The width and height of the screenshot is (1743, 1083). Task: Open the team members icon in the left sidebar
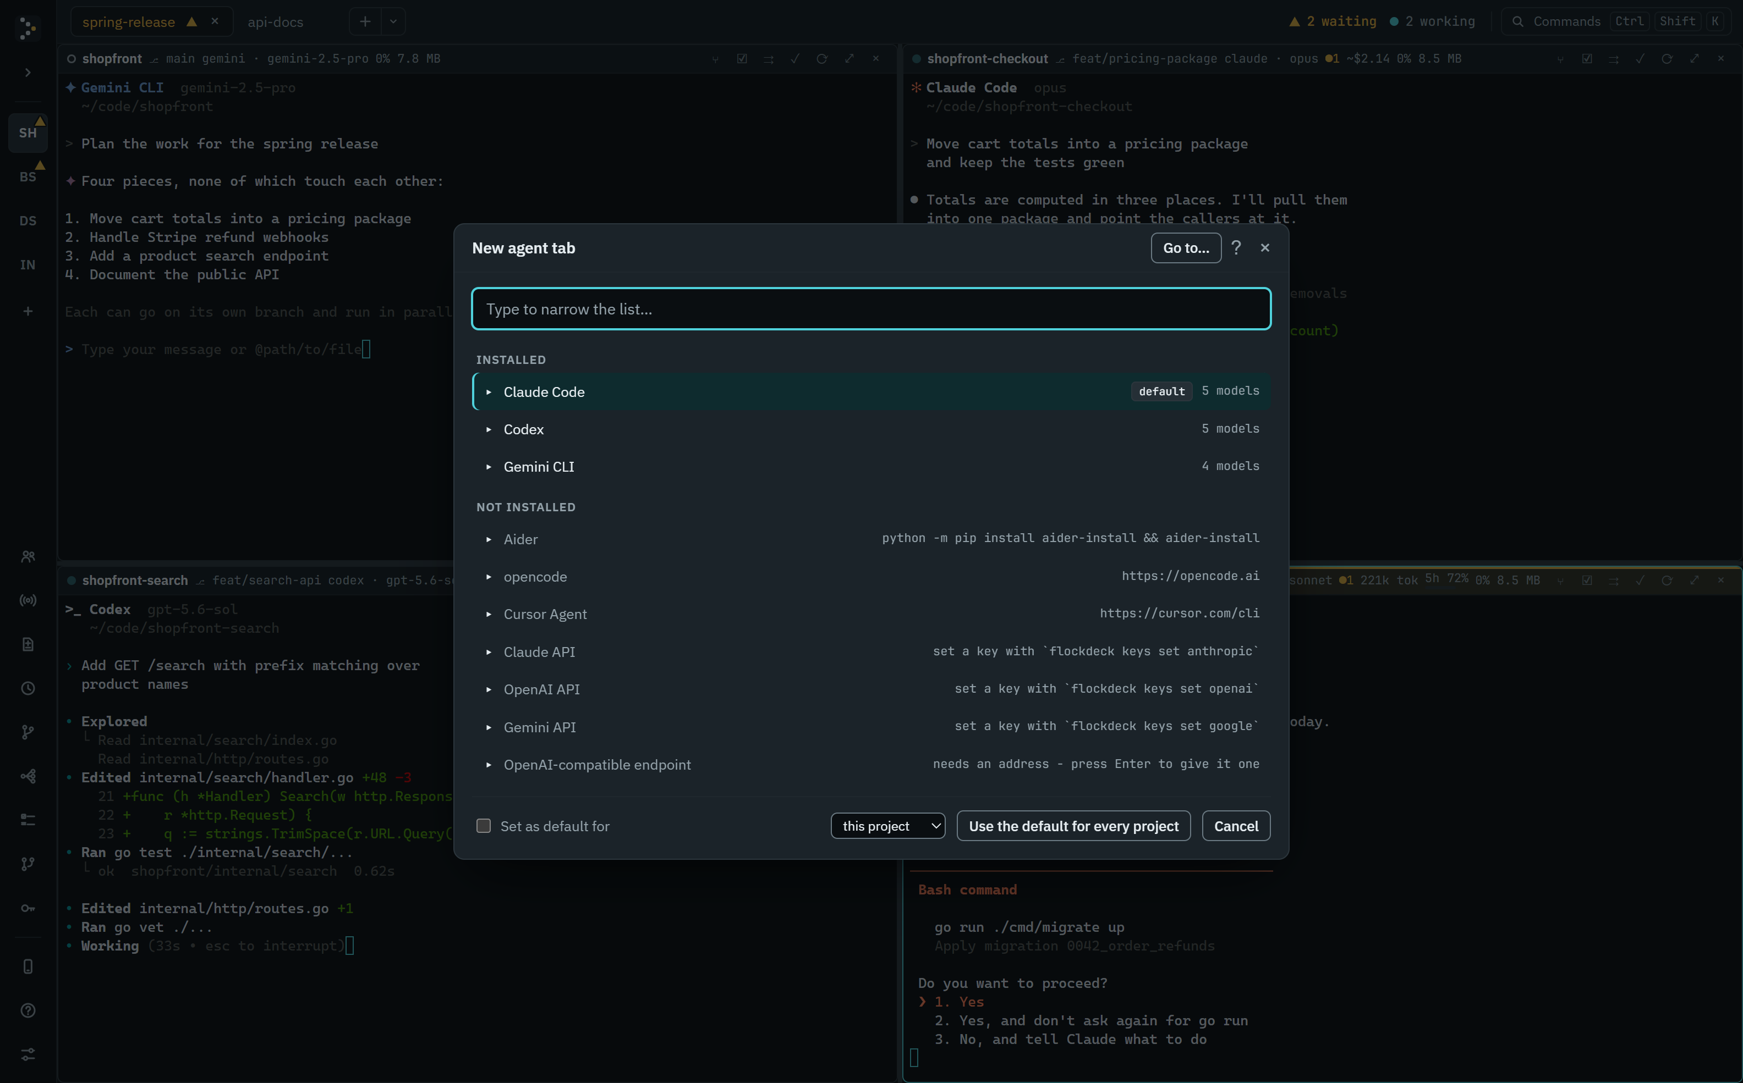click(28, 556)
